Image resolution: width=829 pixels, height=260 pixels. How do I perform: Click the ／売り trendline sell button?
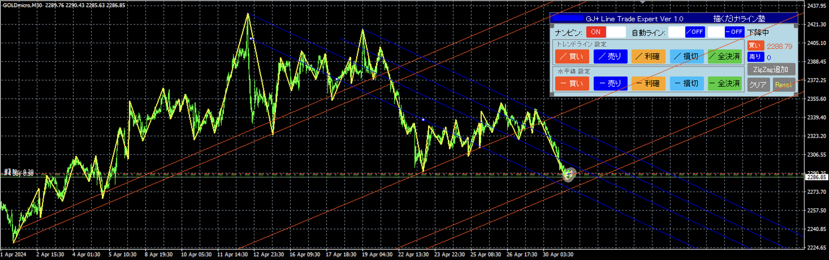[610, 56]
